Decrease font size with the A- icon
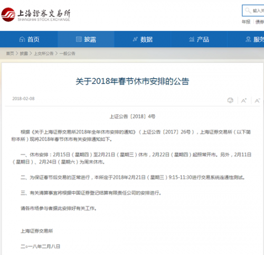 [257, 100]
